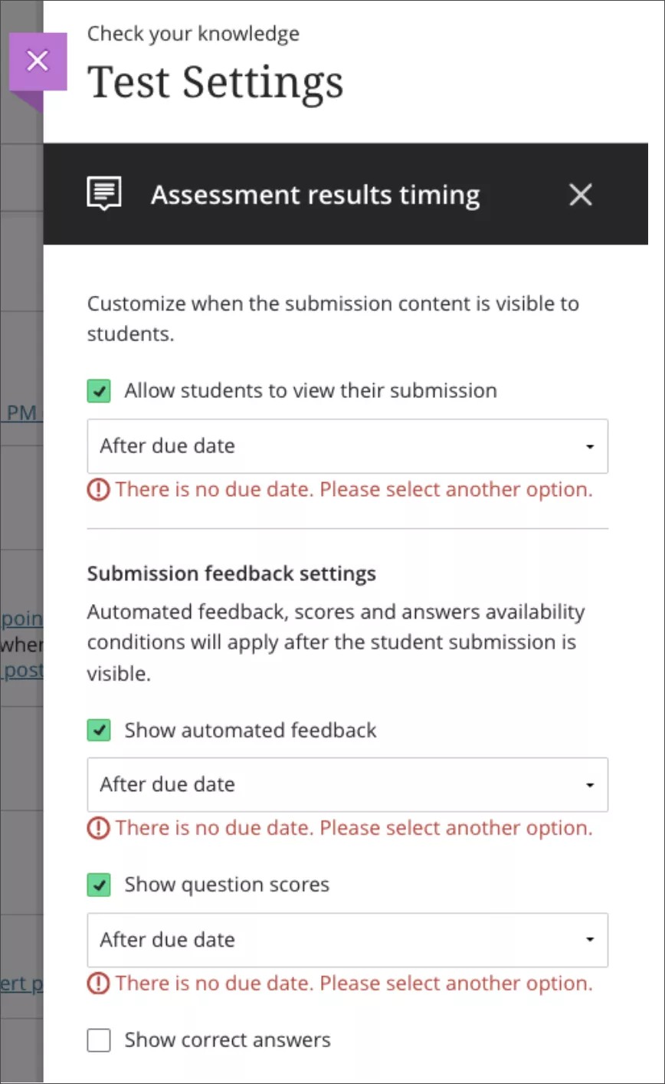Click the Test Settings title
The image size is (665, 1084).
(x=215, y=83)
